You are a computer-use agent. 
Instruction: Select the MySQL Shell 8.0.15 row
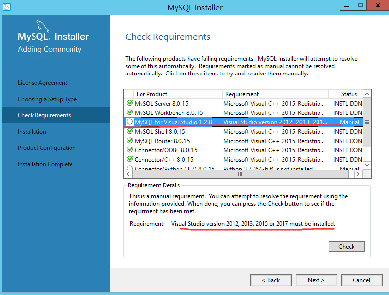244,132
